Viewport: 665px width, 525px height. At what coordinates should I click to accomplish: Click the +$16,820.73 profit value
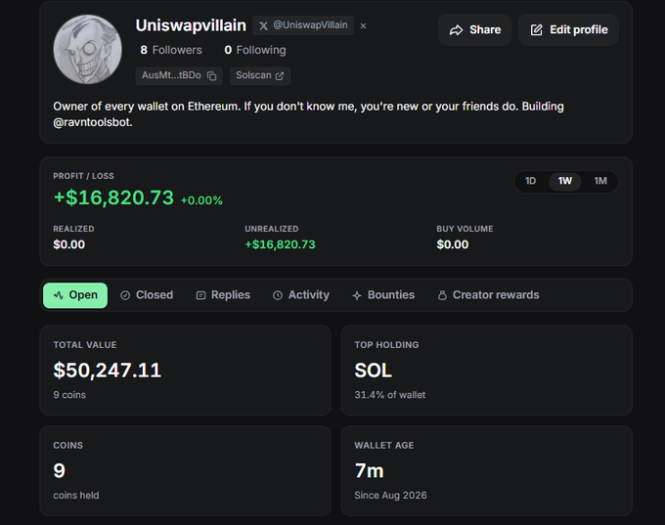pyautogui.click(x=113, y=197)
